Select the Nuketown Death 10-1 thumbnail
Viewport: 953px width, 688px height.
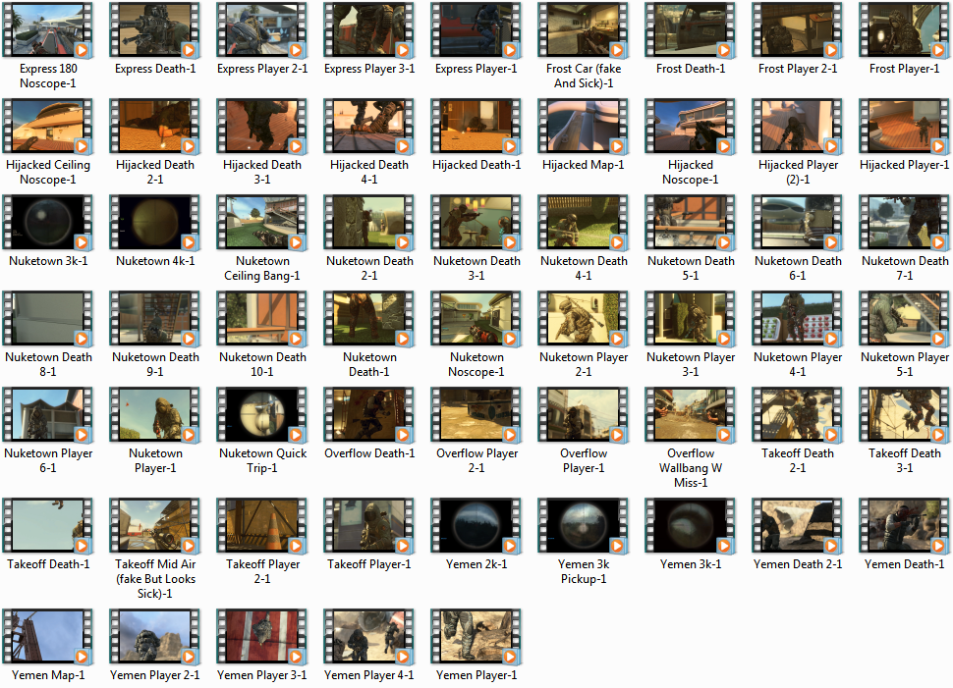[x=262, y=318]
